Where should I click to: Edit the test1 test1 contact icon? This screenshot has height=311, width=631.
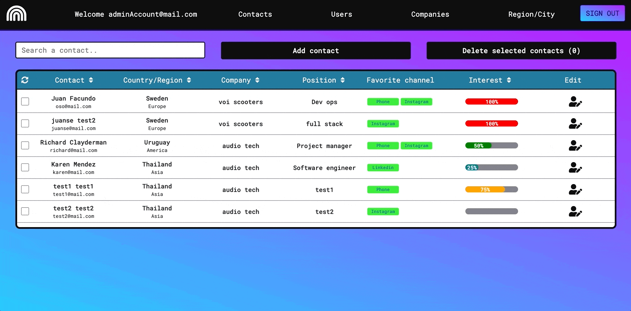click(x=575, y=190)
